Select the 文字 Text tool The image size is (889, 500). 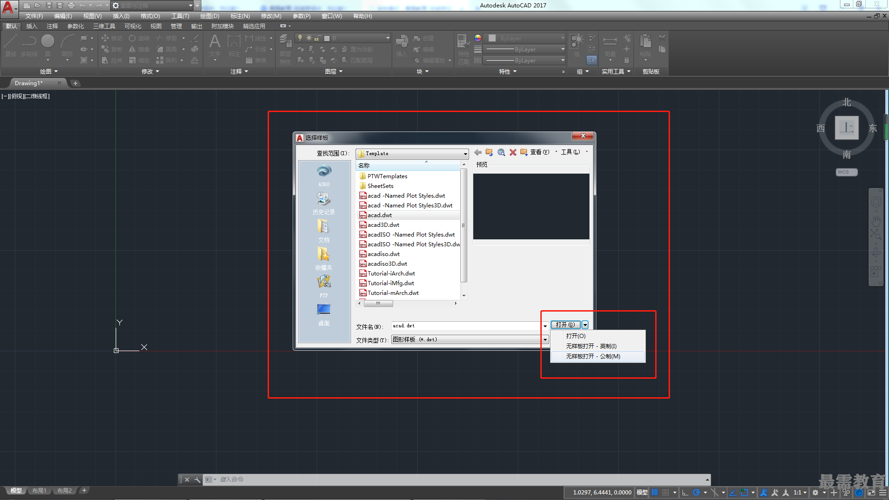[215, 46]
